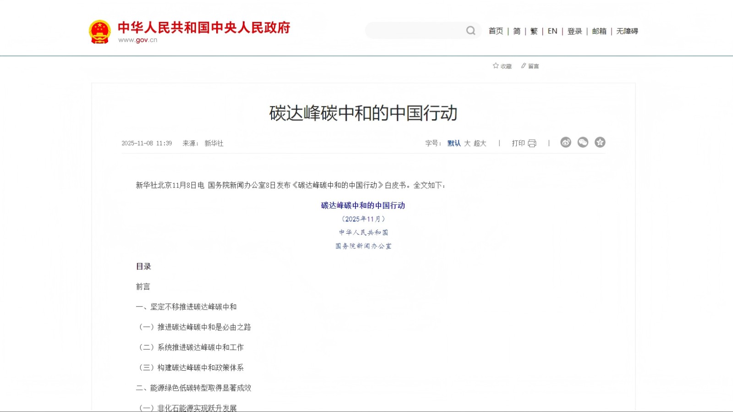
Task: Click the 登录 login link
Action: point(574,31)
